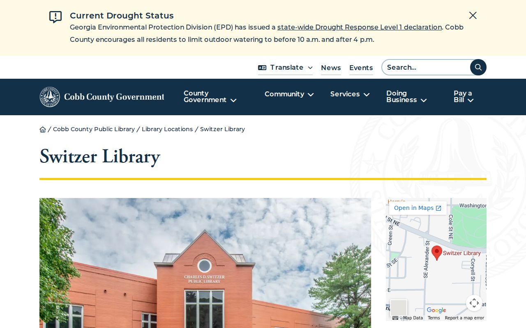
Task: Click Report a map error
Action: pos(464,318)
